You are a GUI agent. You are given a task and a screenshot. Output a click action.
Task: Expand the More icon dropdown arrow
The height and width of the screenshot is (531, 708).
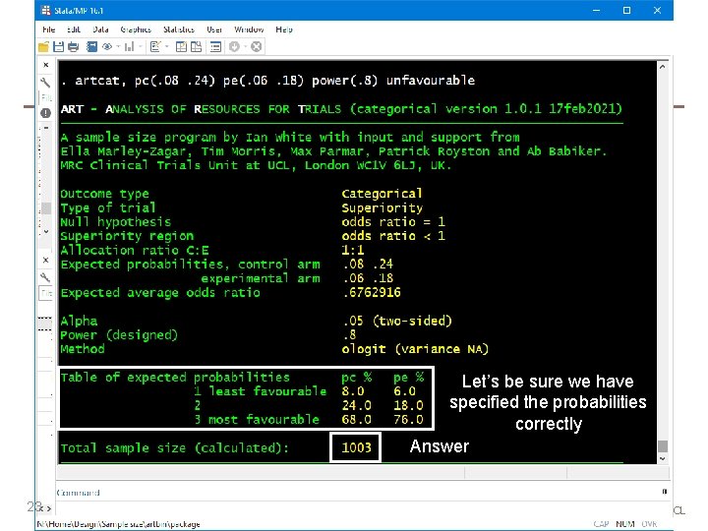point(245,46)
